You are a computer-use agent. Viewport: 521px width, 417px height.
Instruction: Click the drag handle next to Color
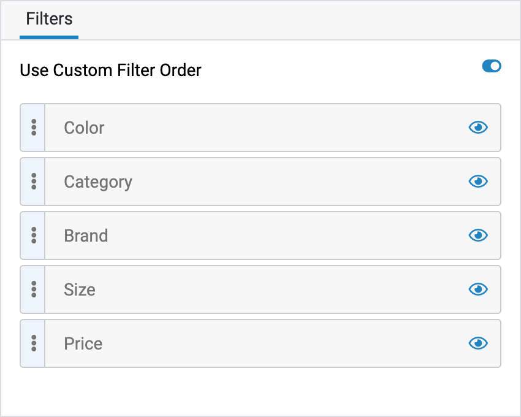pyautogui.click(x=33, y=128)
